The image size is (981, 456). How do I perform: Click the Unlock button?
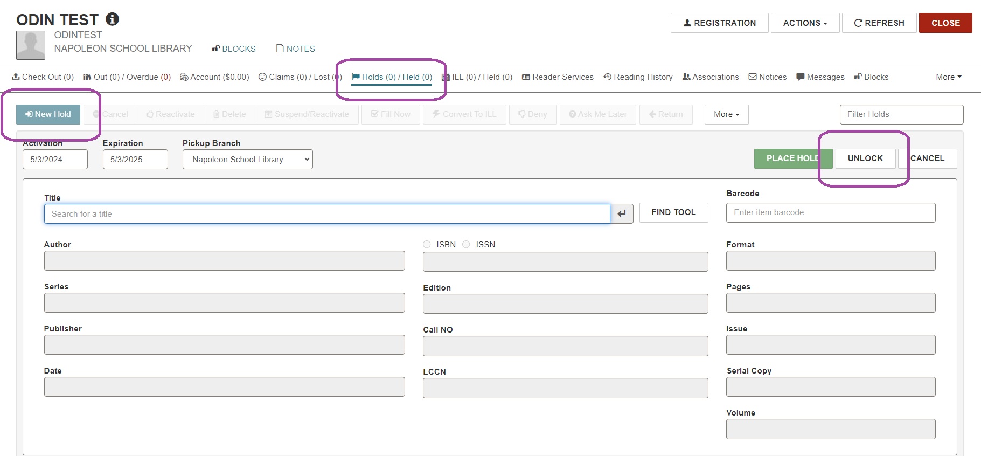click(x=865, y=158)
